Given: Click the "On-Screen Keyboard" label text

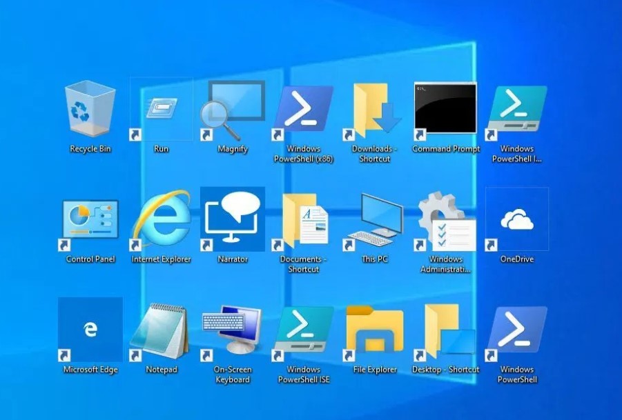Looking at the screenshot, I should click(x=233, y=374).
